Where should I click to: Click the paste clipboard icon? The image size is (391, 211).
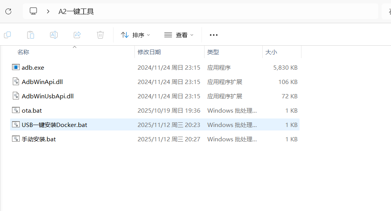[x=31, y=35]
